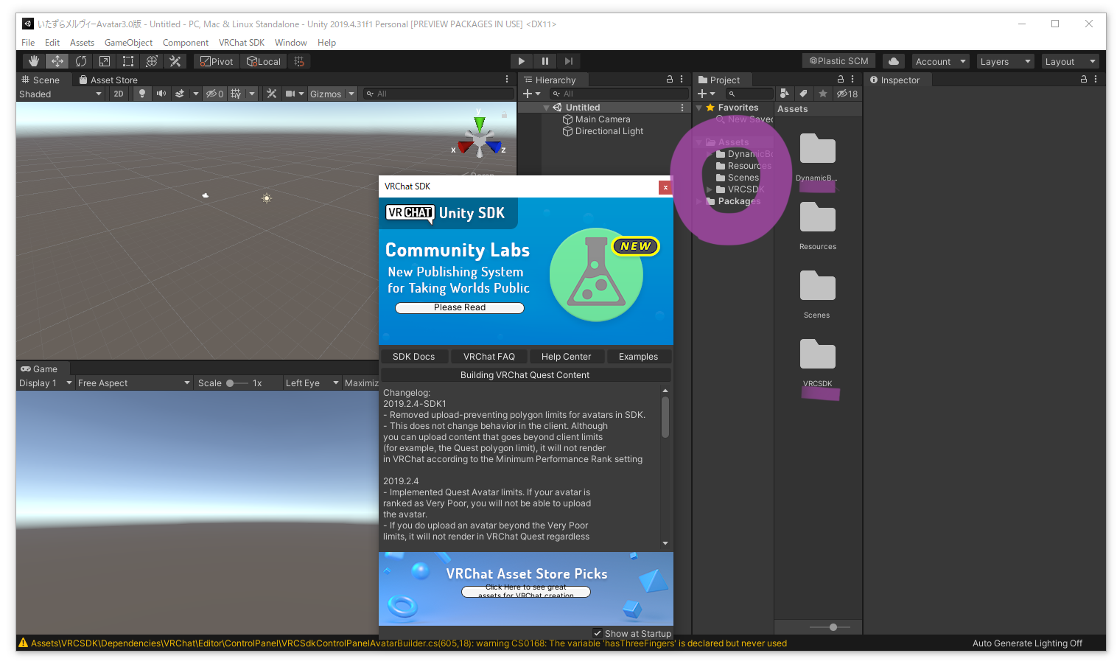Open Left Eye dropdown
Viewport: 1117px width, 667px height.
tap(312, 383)
